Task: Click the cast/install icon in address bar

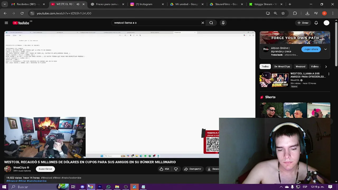Action: point(268,13)
